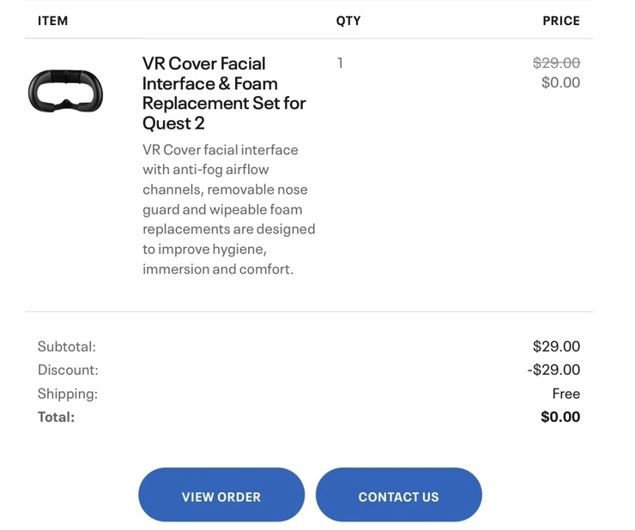Click the Free shipping value
The height and width of the screenshot is (530, 635).
565,394
